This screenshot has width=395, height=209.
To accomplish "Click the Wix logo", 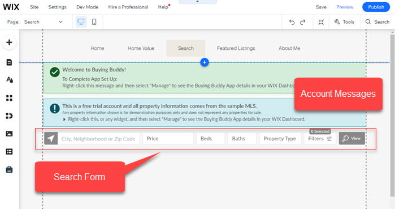I will click(11, 7).
